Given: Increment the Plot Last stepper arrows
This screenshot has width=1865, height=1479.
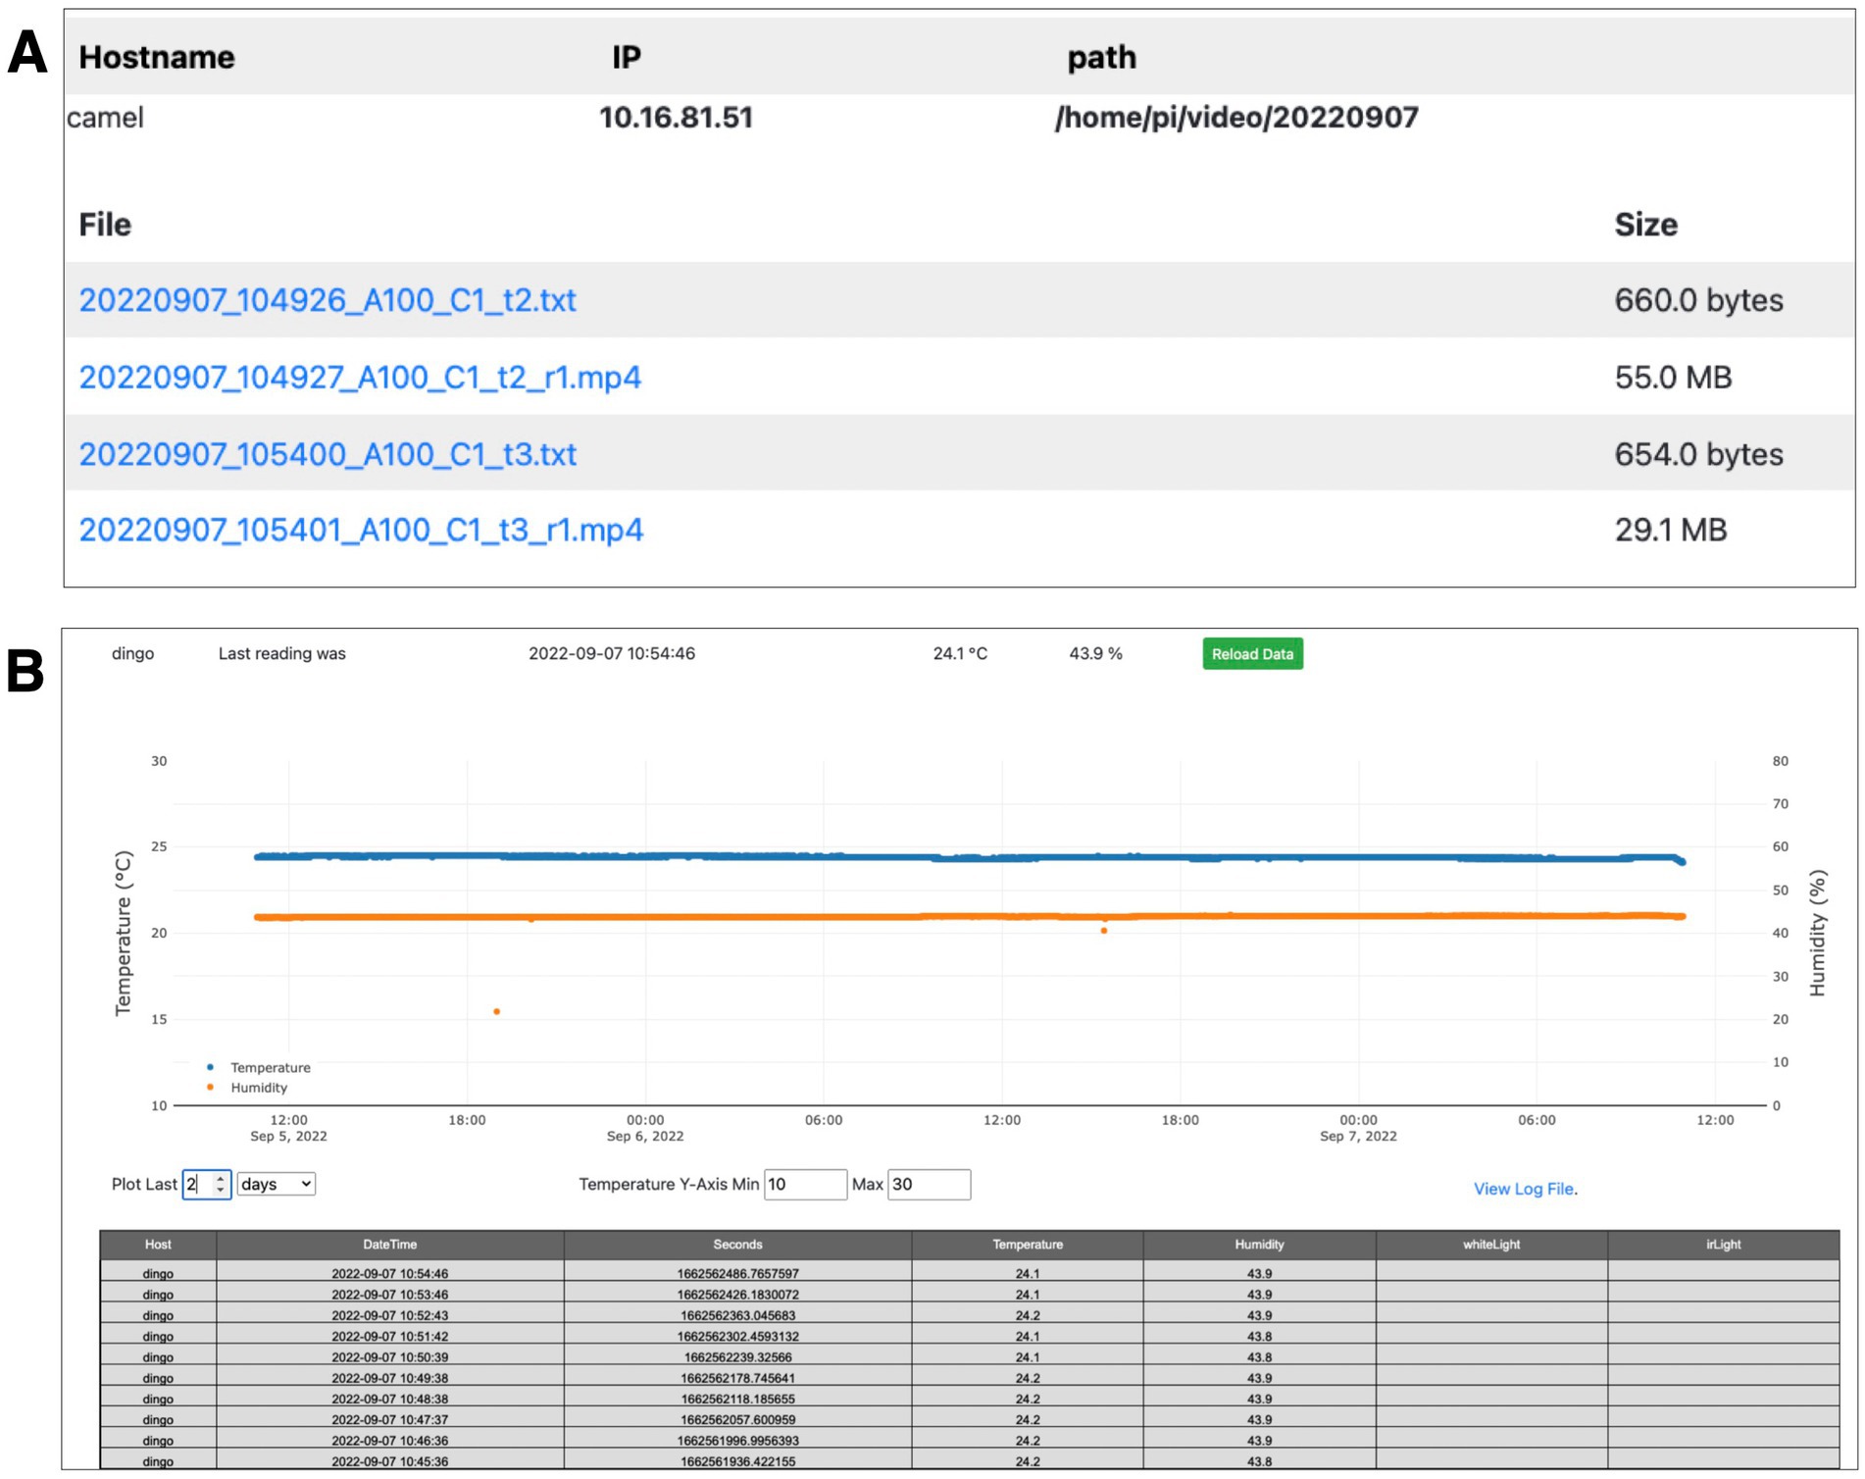Looking at the screenshot, I should pyautogui.click(x=221, y=1179).
